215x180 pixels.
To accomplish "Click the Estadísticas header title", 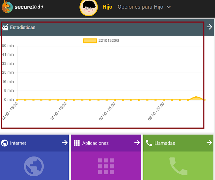I will tap(22, 27).
